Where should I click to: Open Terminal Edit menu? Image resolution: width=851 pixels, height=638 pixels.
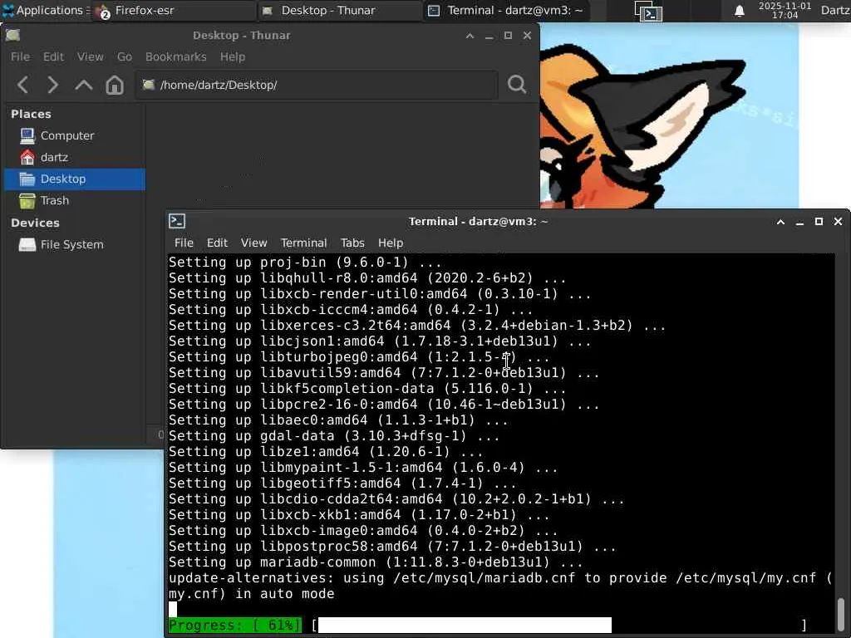click(217, 243)
